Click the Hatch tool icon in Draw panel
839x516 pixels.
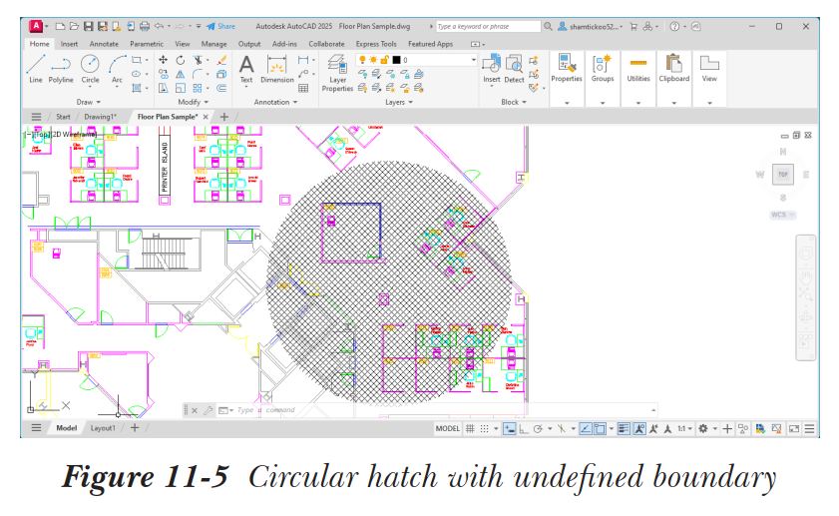[x=137, y=88]
